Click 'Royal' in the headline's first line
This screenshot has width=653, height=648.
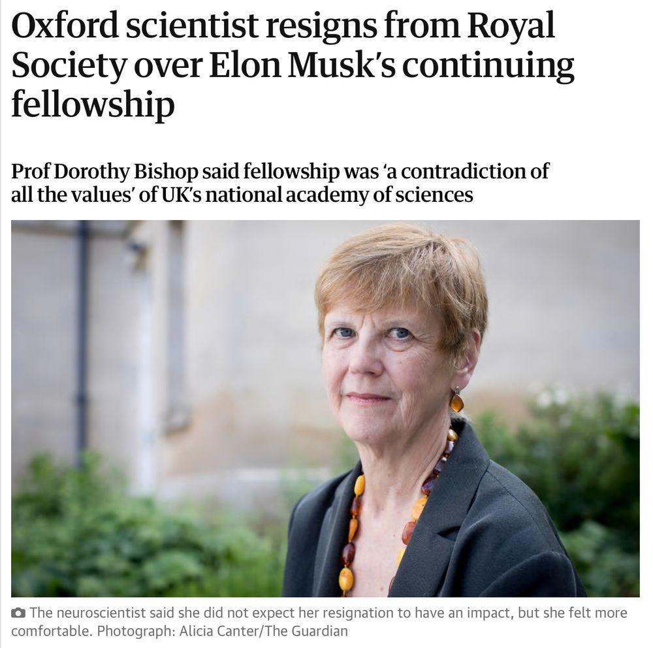(x=511, y=26)
